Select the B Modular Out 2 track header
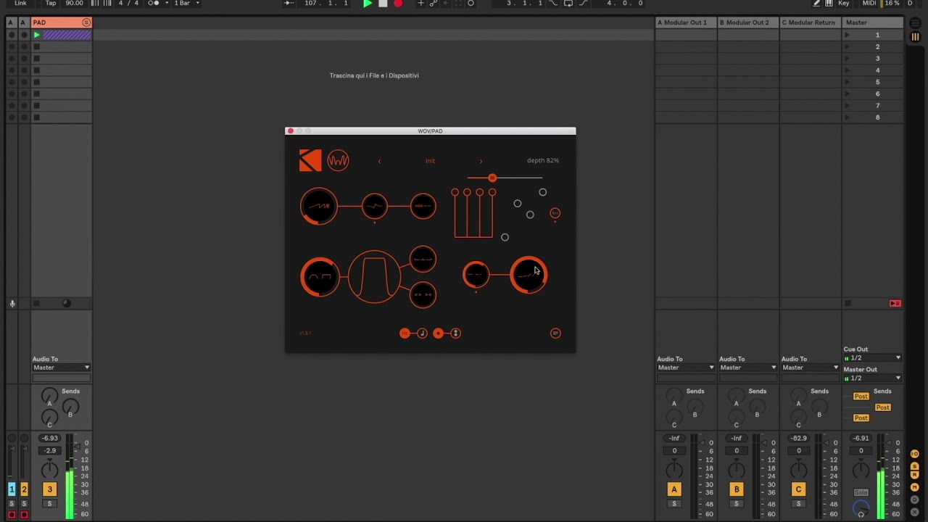928x522 pixels. click(748, 22)
